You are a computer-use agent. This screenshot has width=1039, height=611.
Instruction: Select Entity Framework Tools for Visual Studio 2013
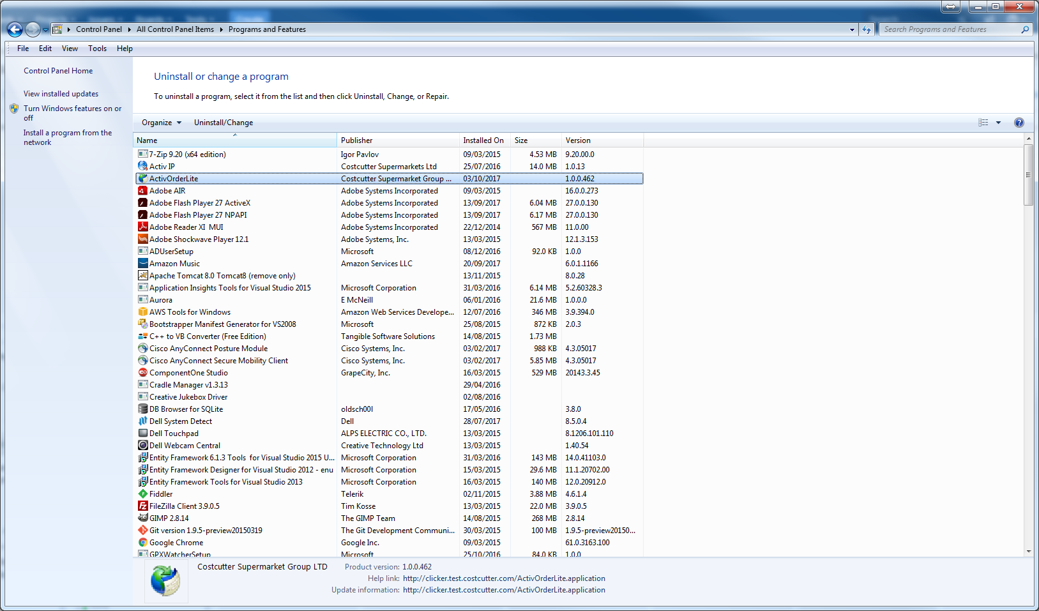(x=388, y=481)
